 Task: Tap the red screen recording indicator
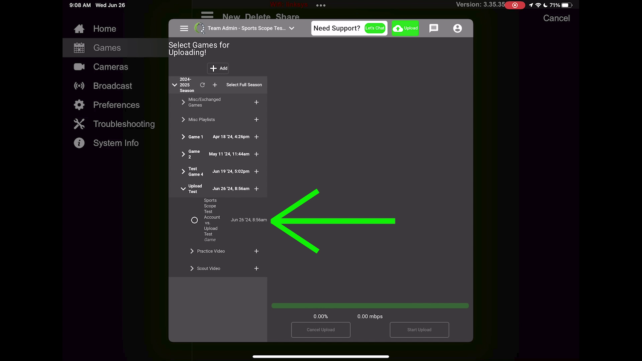coord(515,5)
